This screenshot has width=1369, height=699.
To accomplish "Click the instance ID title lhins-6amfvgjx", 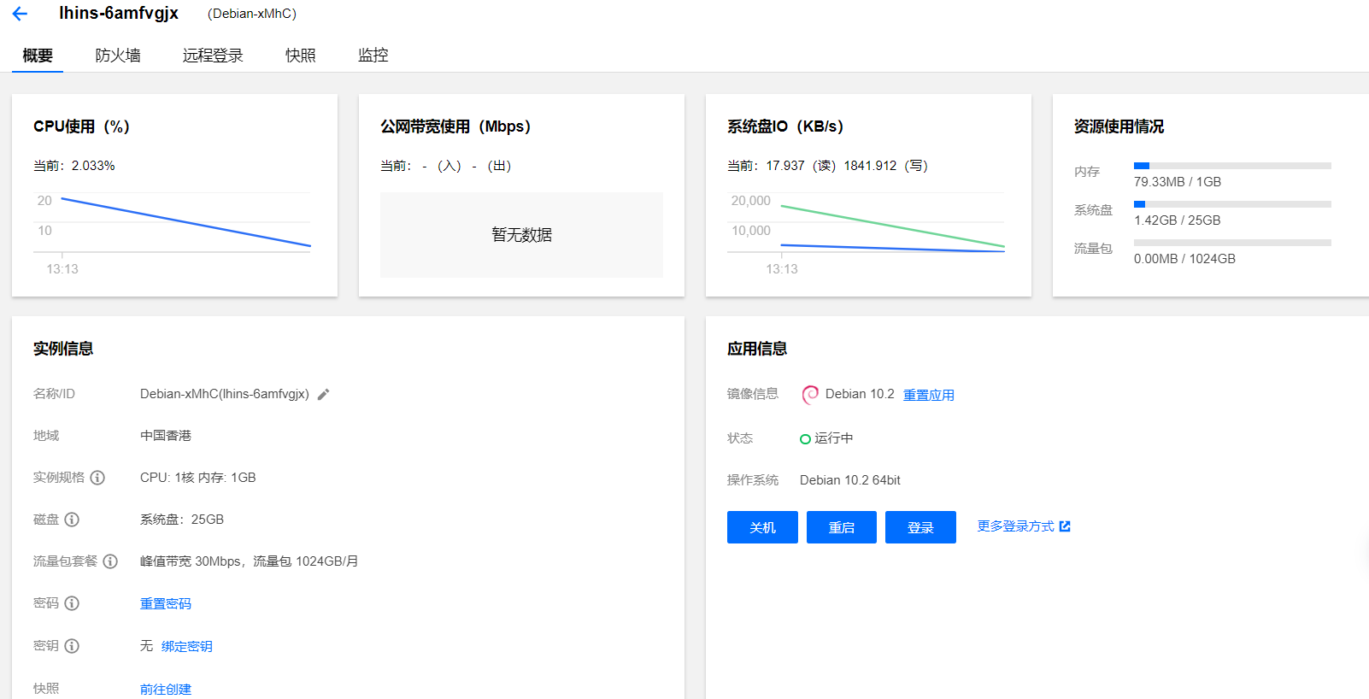I will [119, 13].
